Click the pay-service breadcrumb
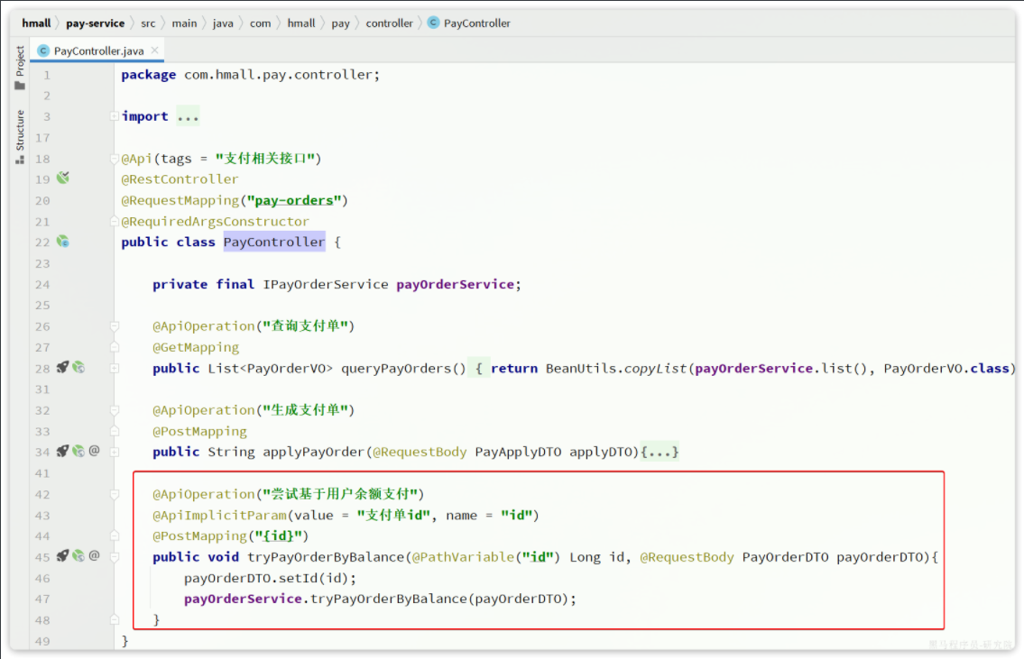The height and width of the screenshot is (659, 1024). pyautogui.click(x=96, y=23)
